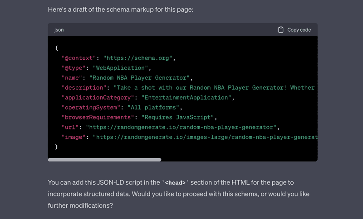Click the images-large image URL value
Screen dimensions: 363x219
205,137
